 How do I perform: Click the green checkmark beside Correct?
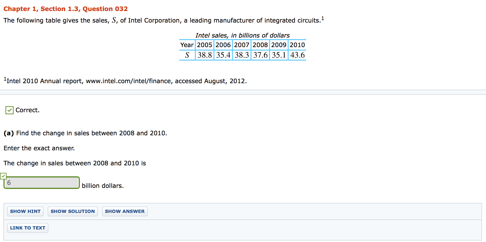pos(10,110)
